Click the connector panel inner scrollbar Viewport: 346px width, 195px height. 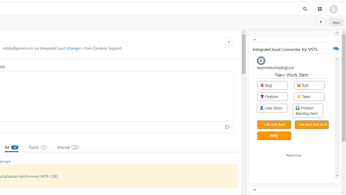(337, 117)
